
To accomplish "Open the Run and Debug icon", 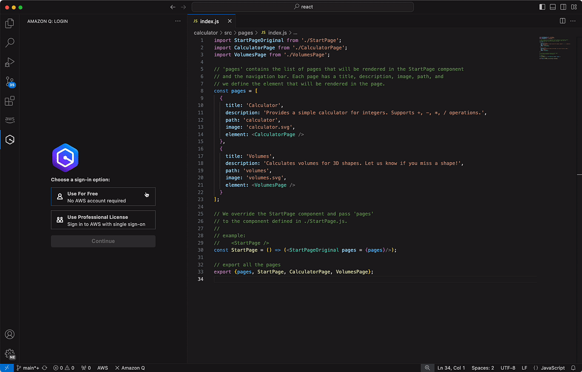I will point(10,62).
